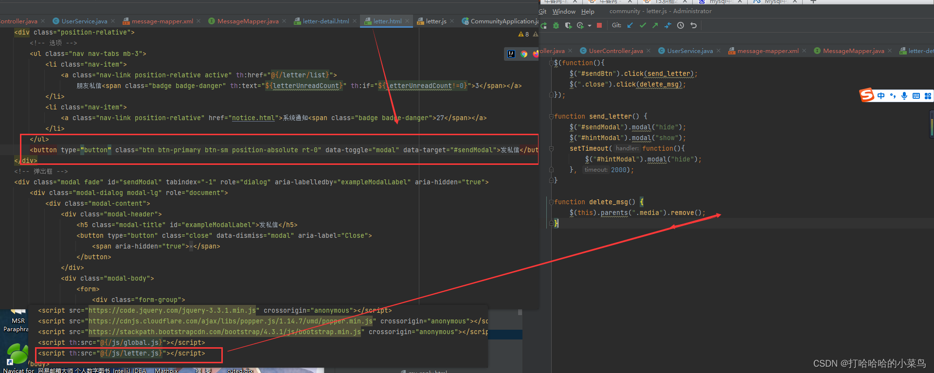Click the bootstrap.min.js script URL

click(225, 332)
